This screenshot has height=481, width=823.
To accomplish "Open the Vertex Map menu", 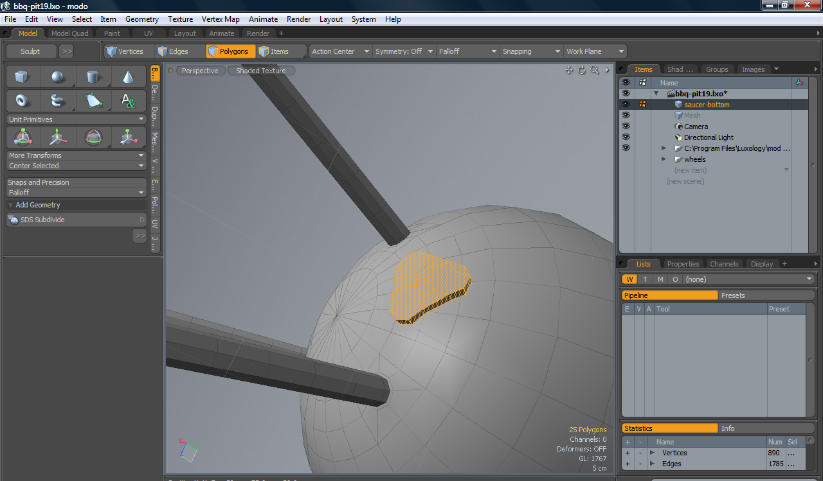I will tap(221, 19).
